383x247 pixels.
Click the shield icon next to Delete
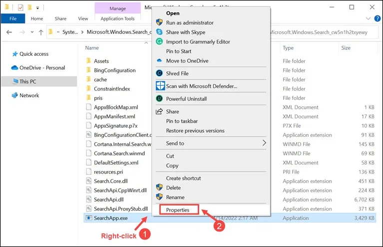click(x=159, y=188)
